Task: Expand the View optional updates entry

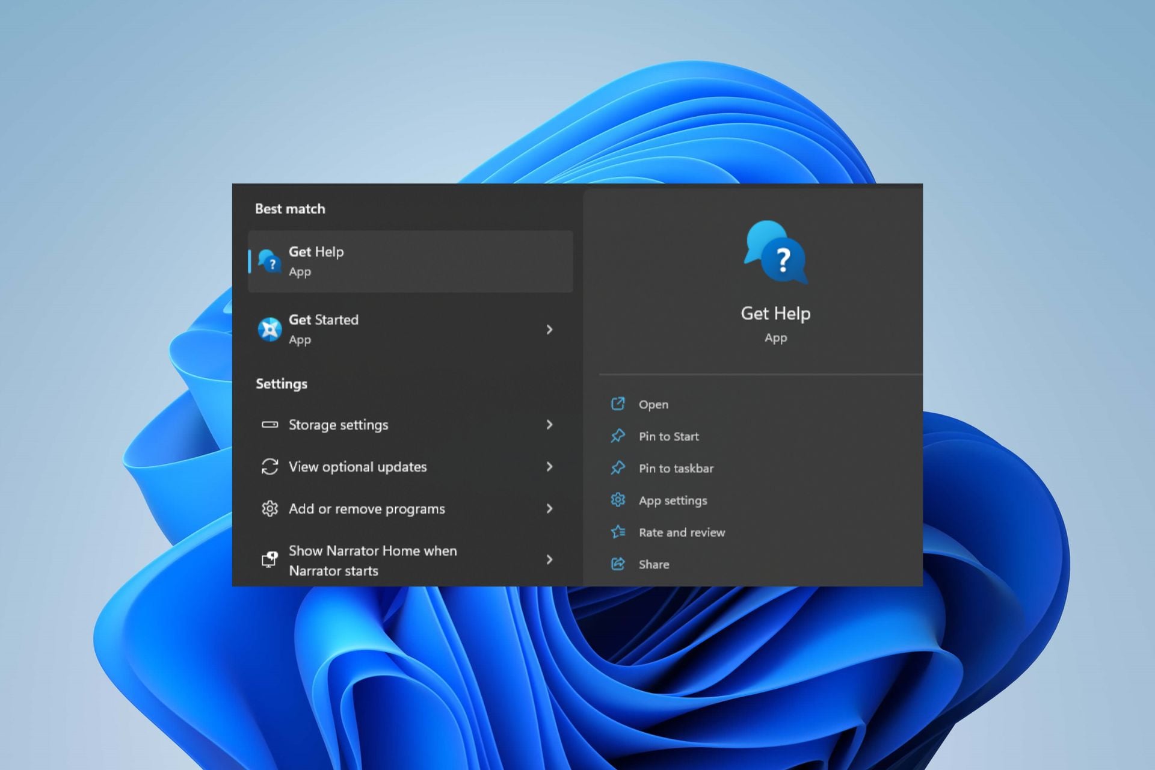Action: pos(549,467)
